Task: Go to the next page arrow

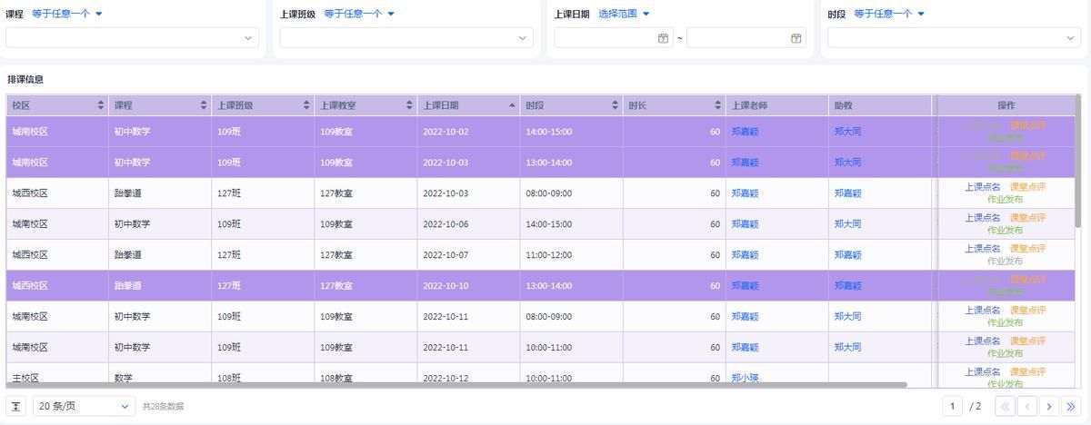Action: [x=1048, y=406]
